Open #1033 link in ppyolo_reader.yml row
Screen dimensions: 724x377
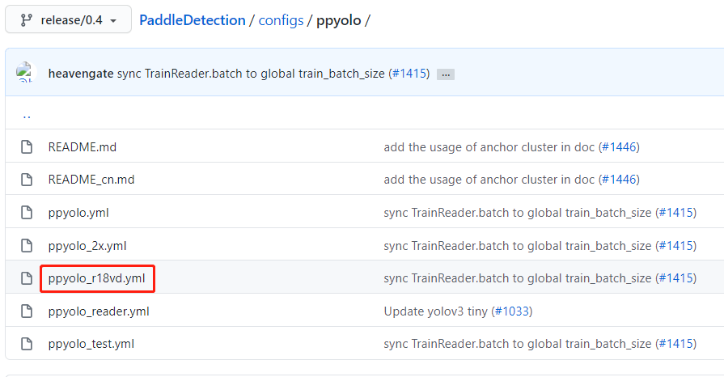click(511, 311)
